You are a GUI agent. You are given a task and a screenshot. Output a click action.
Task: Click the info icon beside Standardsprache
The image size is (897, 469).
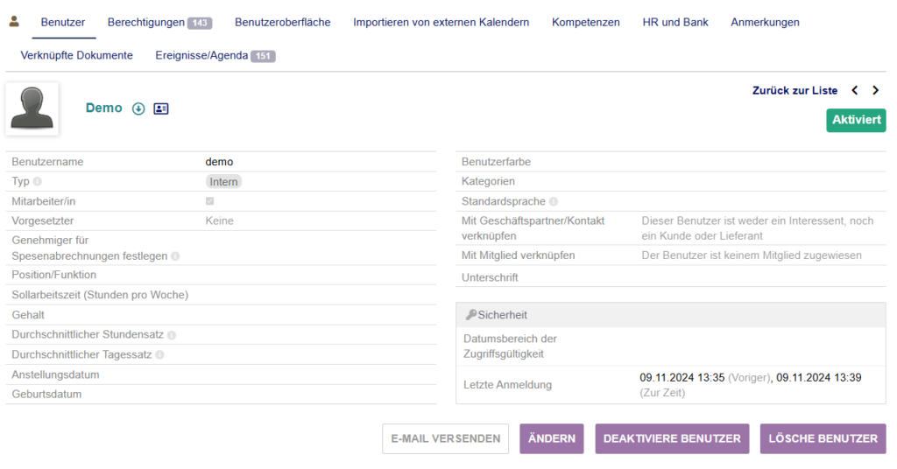[x=553, y=201]
